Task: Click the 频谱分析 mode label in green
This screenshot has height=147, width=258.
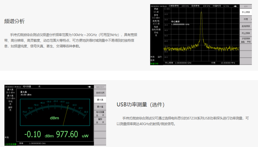Action: tap(154, 63)
